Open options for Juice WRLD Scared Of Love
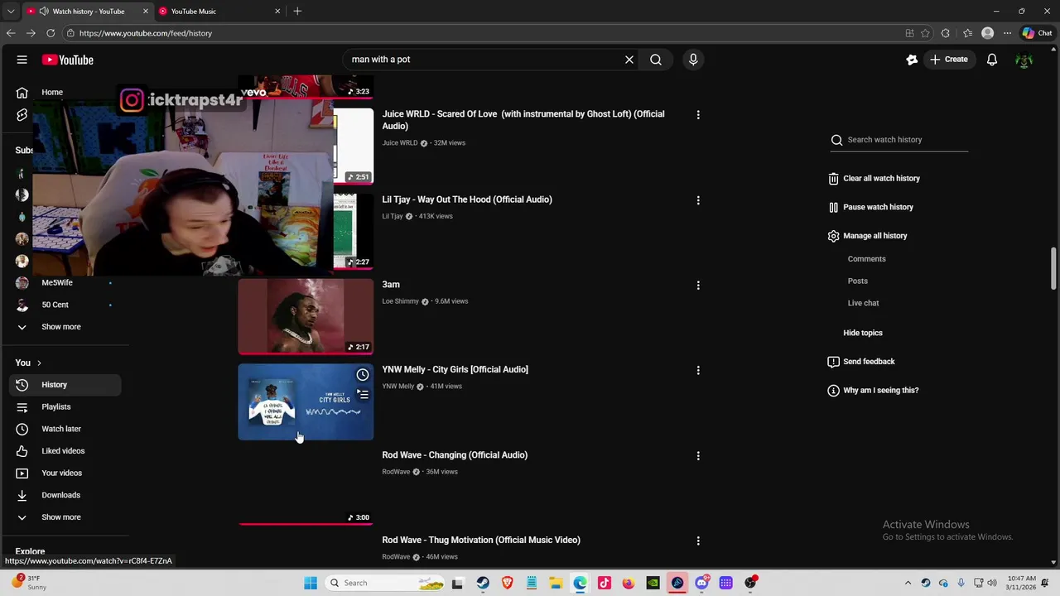This screenshot has width=1060, height=596. [698, 115]
